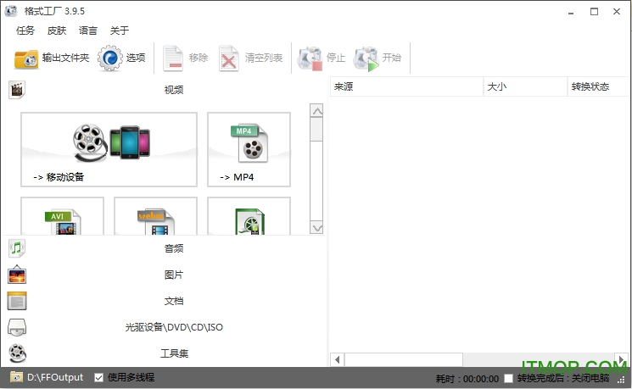Open 选项 options settings
Screen dimensions: 632x389
(x=111, y=58)
